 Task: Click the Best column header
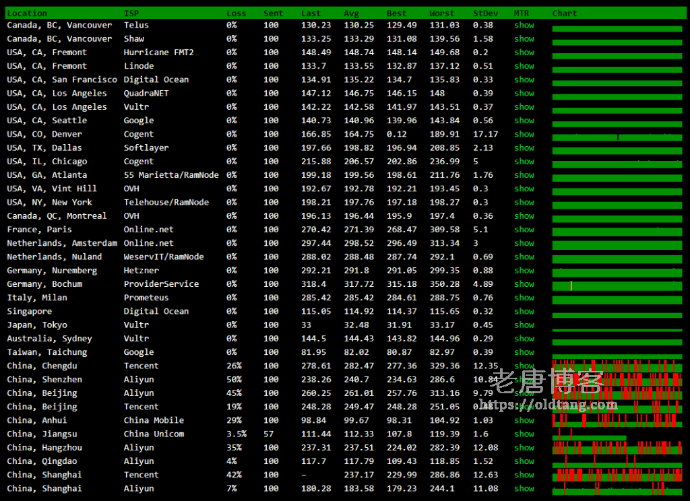point(396,13)
